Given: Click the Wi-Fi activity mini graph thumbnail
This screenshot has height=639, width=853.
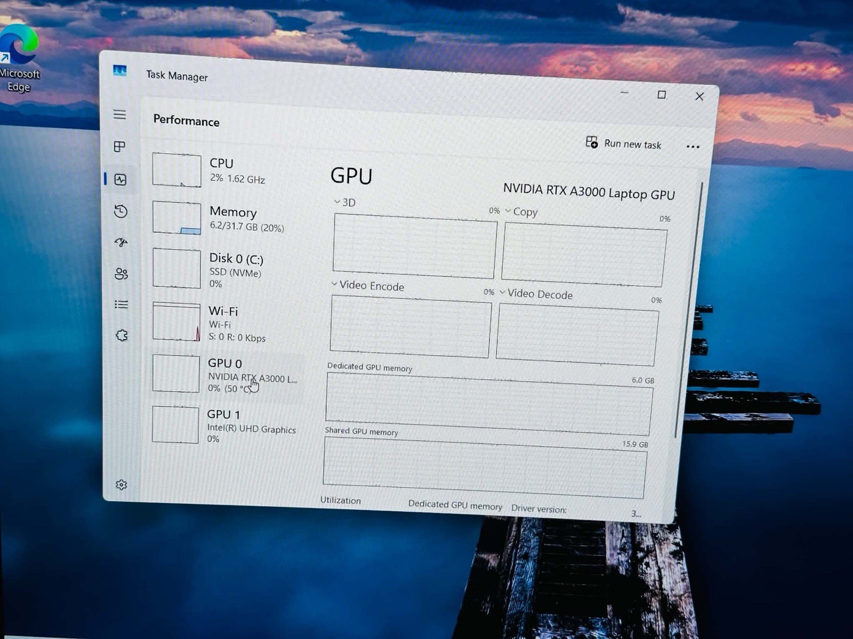Looking at the screenshot, I should point(176,322).
